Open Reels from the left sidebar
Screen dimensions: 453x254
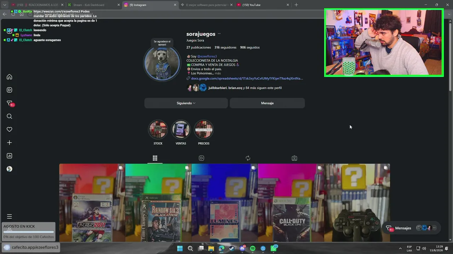(10, 90)
